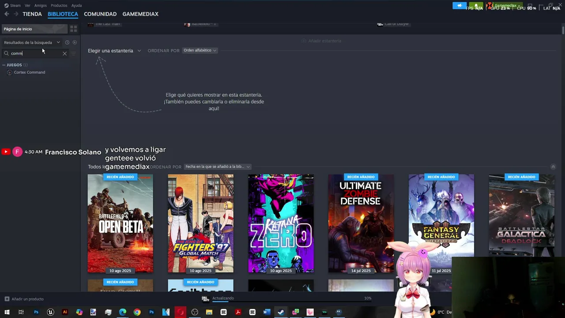The width and height of the screenshot is (565, 318).
Task: Open Elegir una estantería dropdown
Action: (114, 51)
